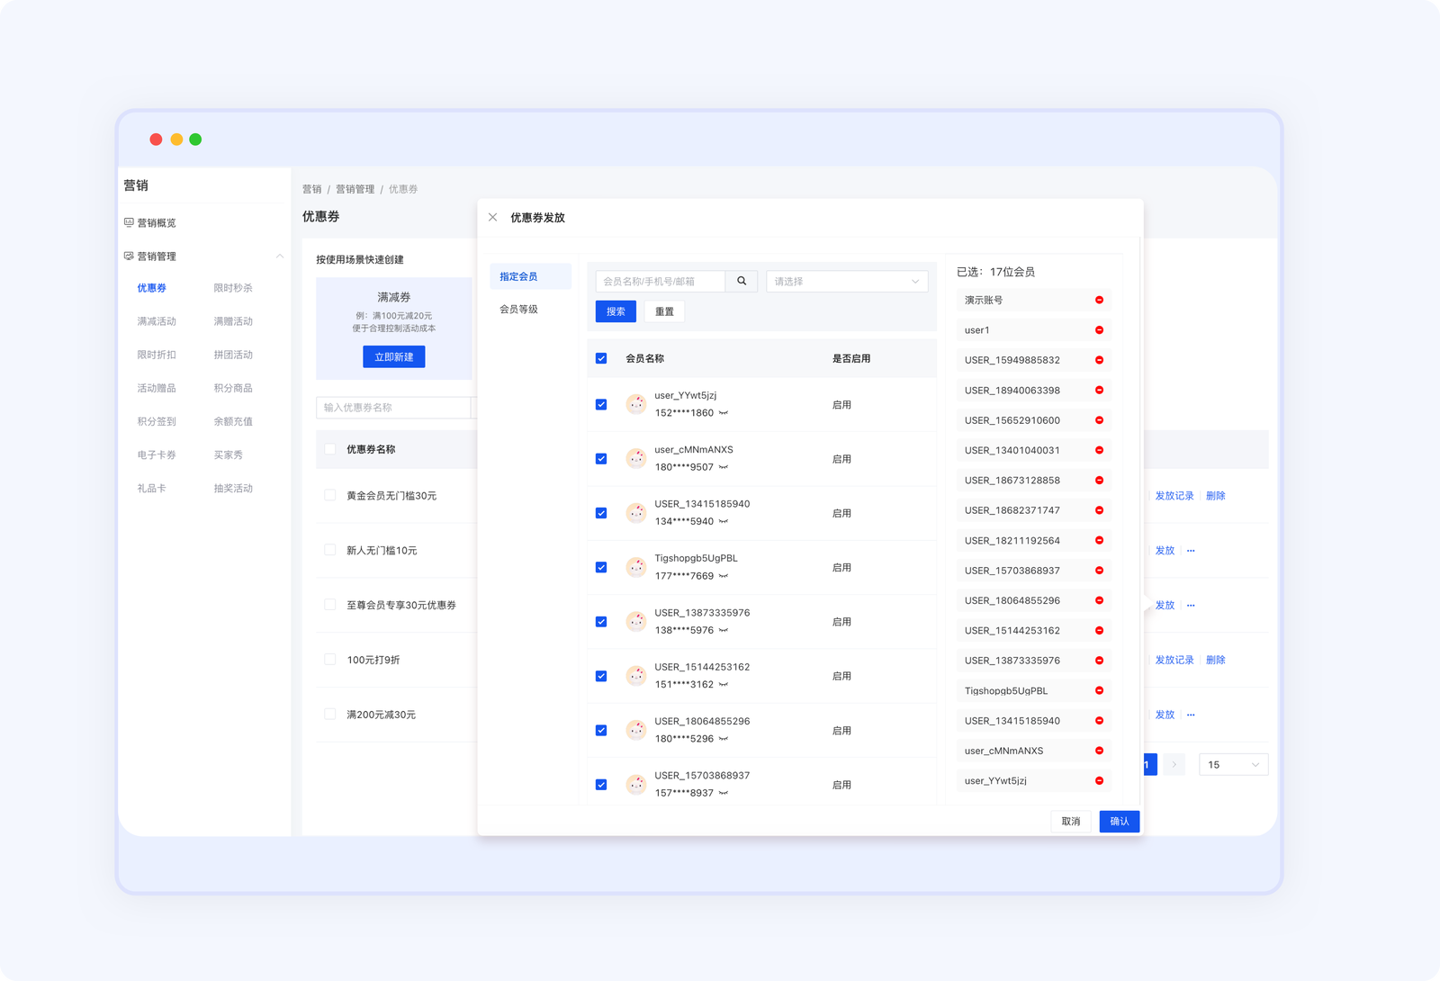Viewport: 1440px width, 981px height.
Task: Select the 黄金会员无门槛30元 coupon checkbox
Action: [x=329, y=495]
